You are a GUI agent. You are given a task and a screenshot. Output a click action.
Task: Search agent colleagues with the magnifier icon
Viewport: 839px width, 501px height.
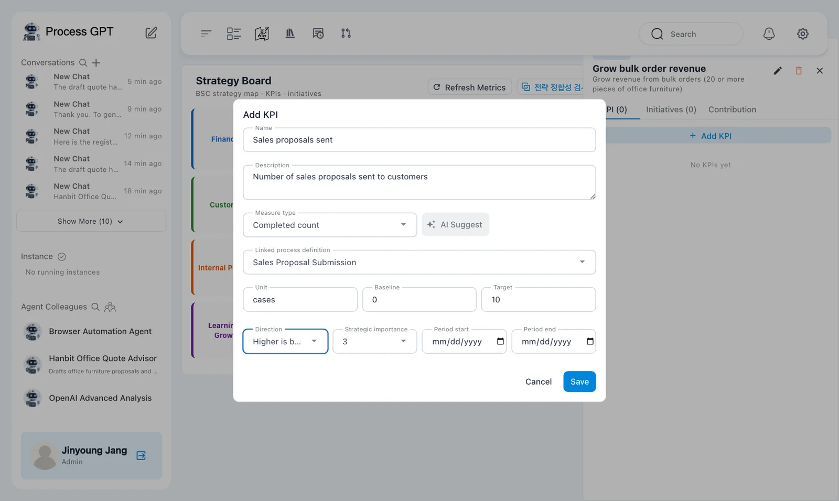(x=95, y=307)
